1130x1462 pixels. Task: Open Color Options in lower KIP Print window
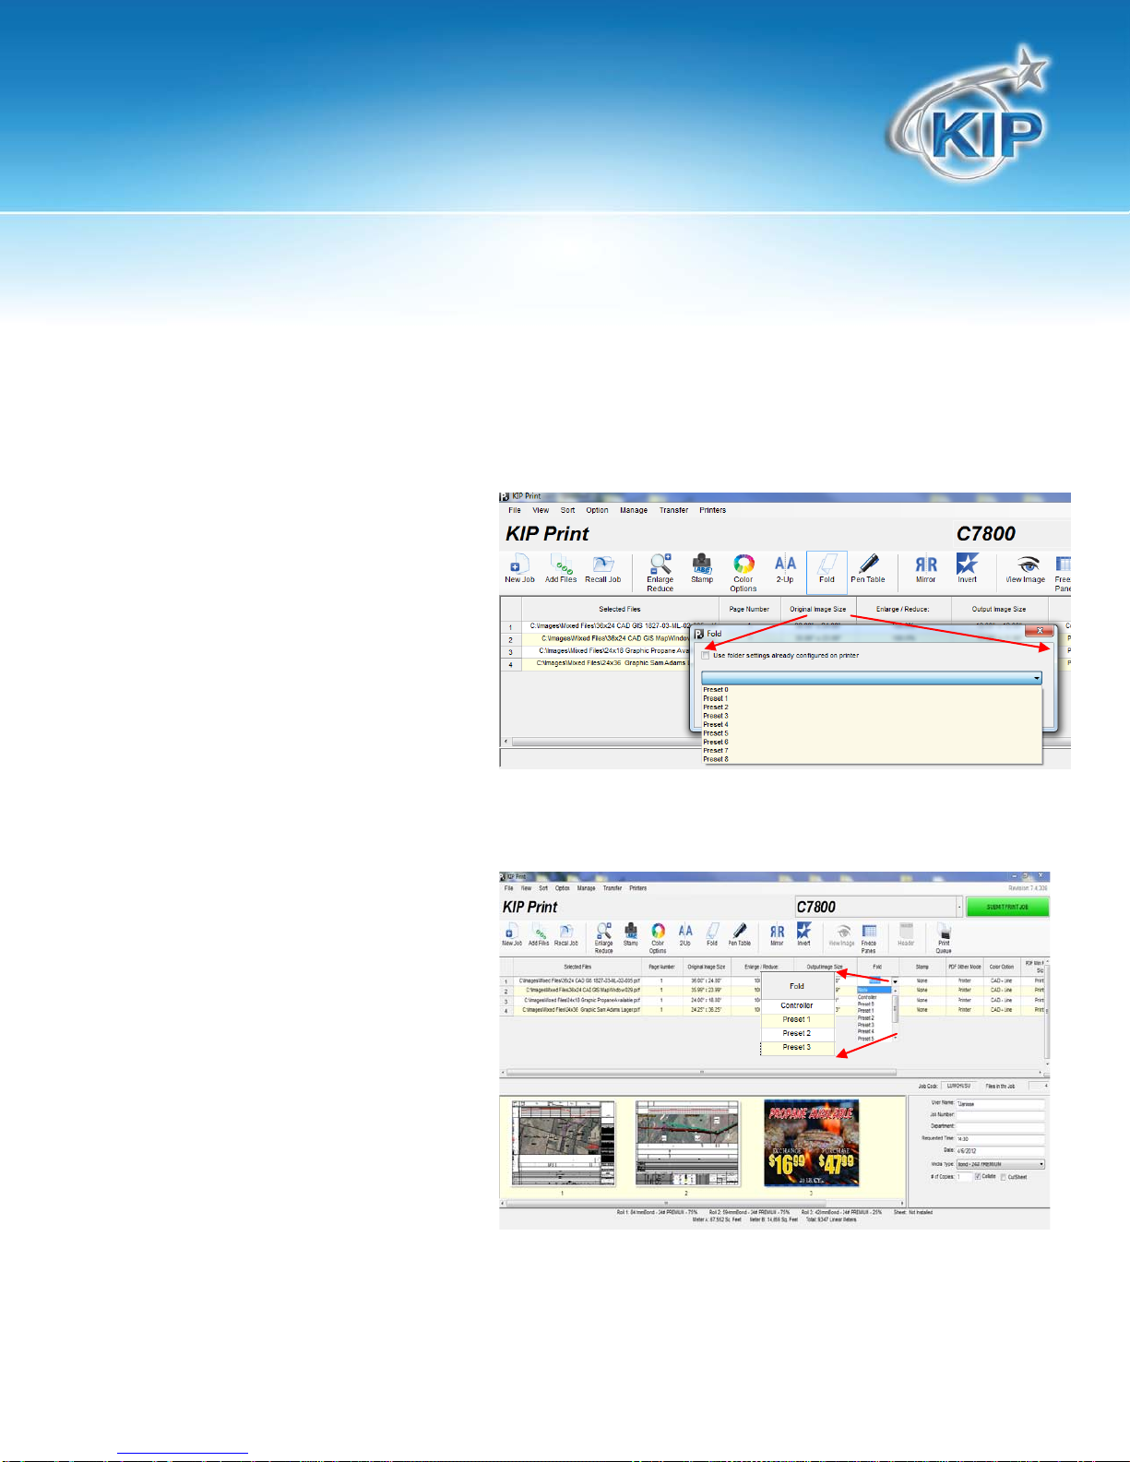[x=658, y=938]
